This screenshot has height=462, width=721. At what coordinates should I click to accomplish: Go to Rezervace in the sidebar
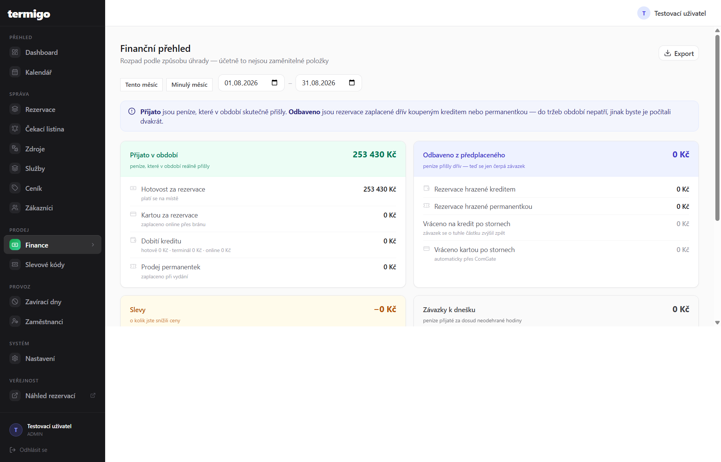[53, 109]
